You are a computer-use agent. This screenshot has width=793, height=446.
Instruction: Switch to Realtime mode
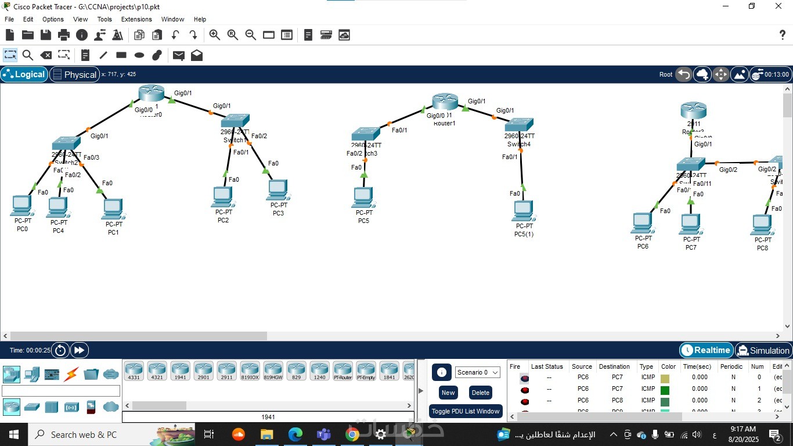click(706, 350)
